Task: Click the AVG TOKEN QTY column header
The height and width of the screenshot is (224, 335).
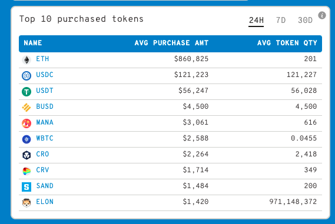Action: tap(287, 43)
